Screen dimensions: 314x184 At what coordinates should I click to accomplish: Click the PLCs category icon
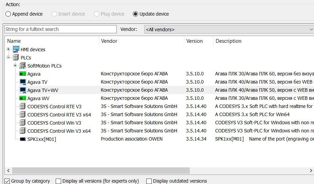[16, 58]
